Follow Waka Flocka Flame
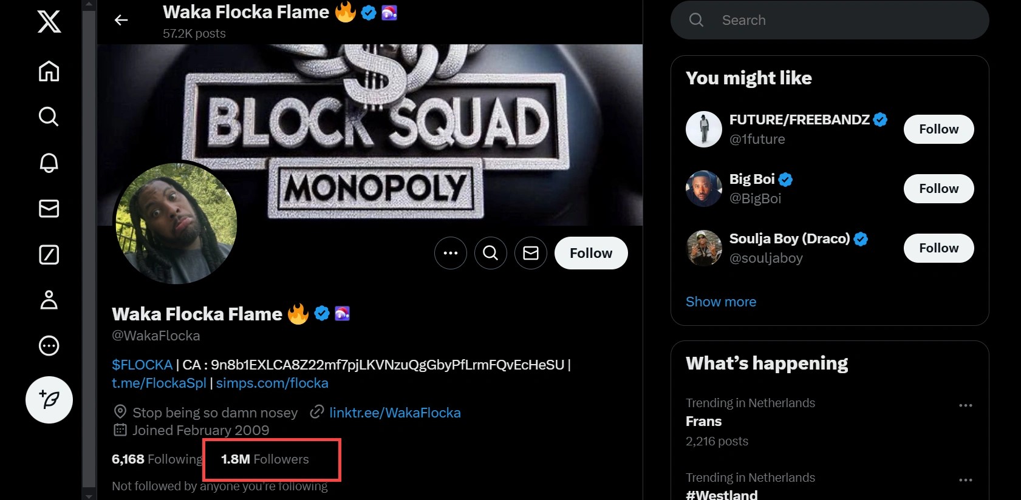 tap(591, 253)
